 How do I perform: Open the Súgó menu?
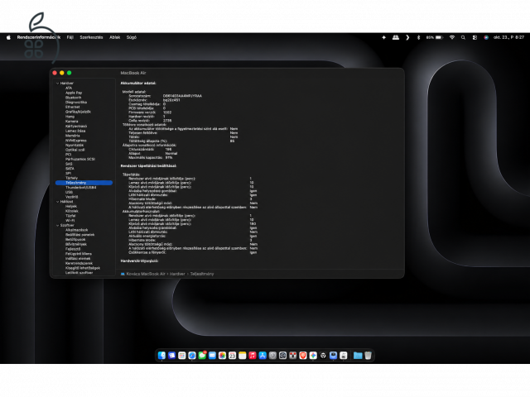132,37
